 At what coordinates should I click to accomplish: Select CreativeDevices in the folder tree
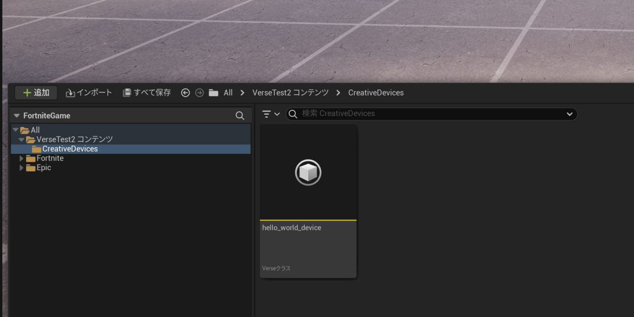(x=71, y=148)
